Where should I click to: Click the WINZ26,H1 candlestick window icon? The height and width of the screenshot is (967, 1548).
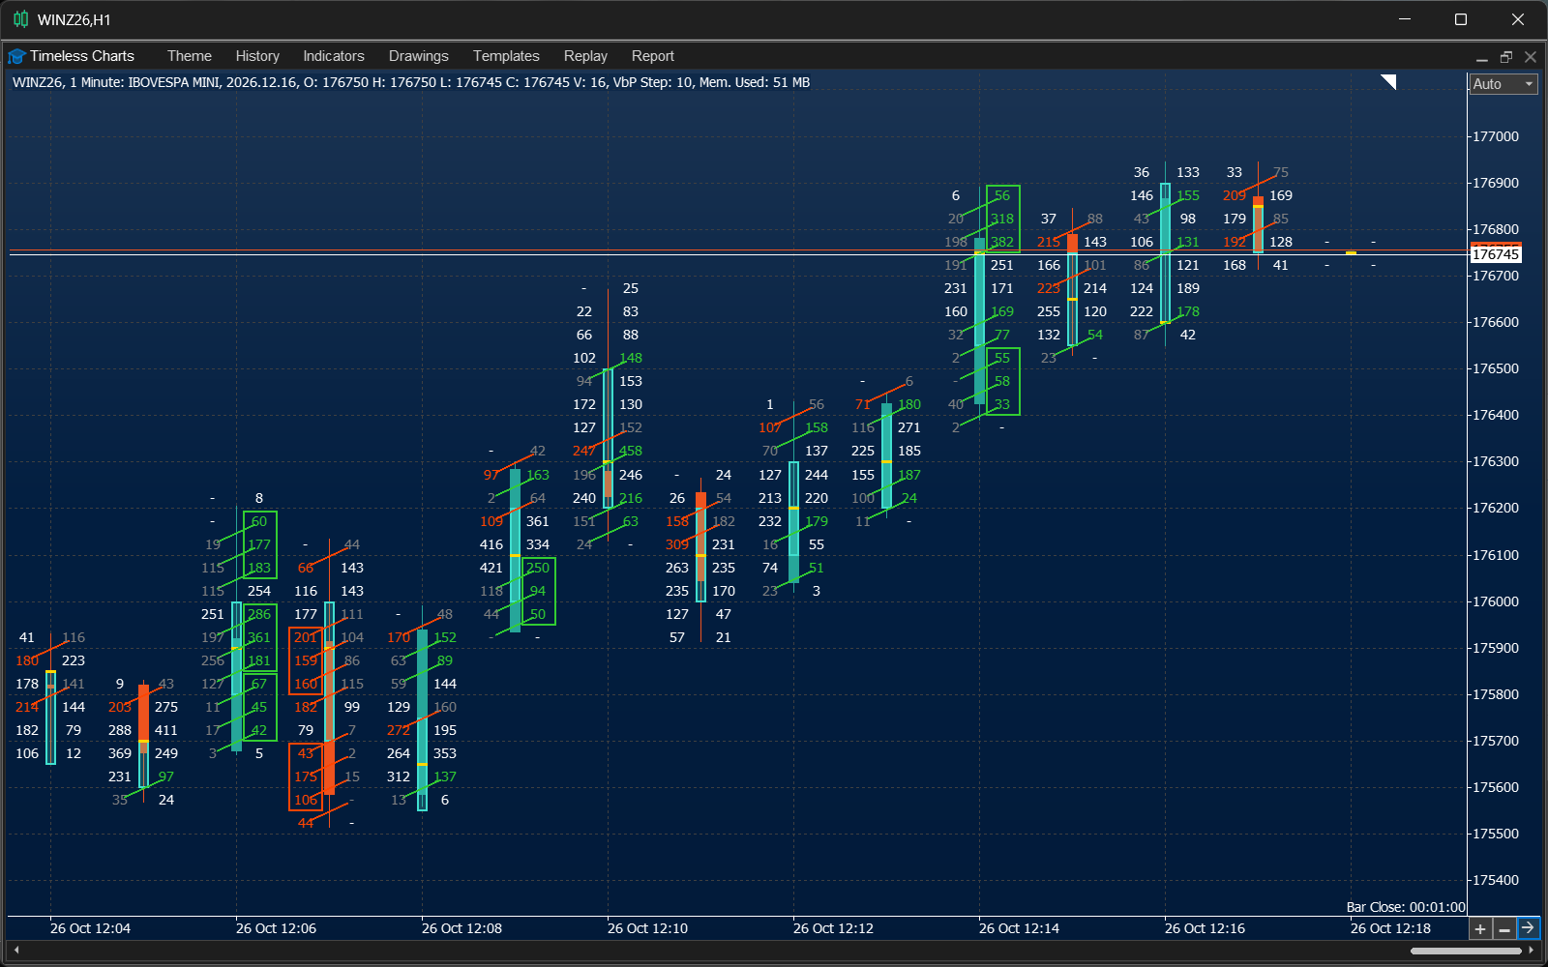point(20,19)
